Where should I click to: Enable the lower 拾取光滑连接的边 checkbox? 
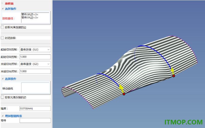point(2,97)
